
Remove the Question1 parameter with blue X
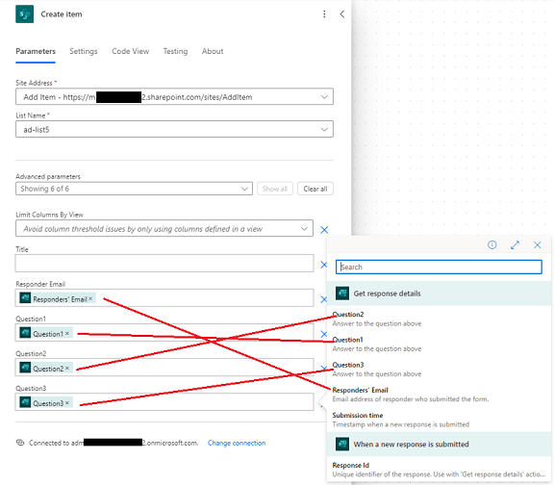[x=323, y=334]
